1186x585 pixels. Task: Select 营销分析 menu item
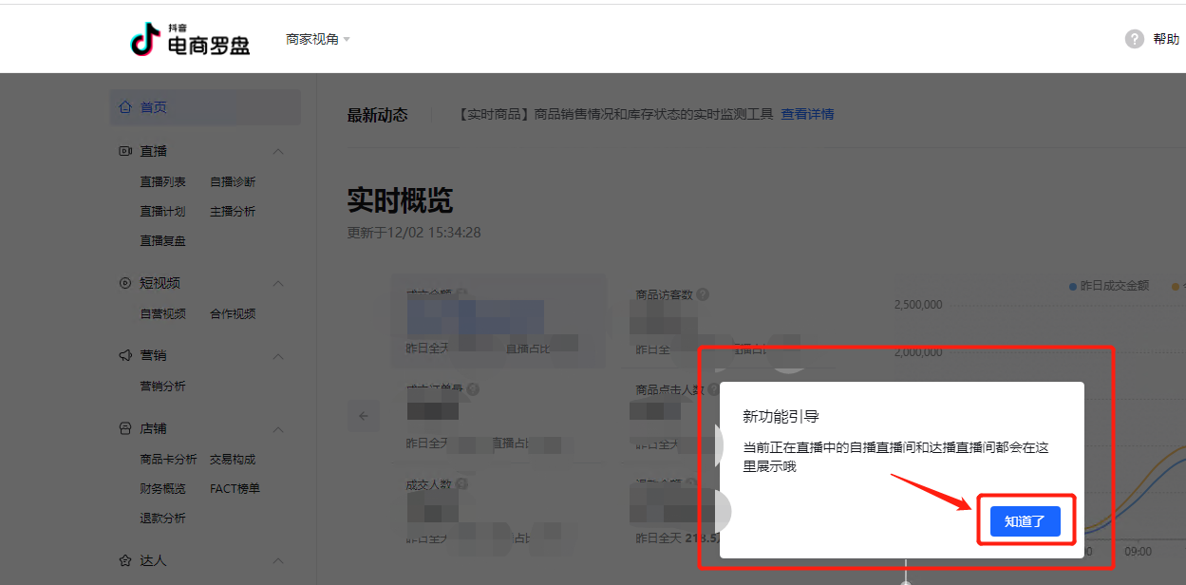[x=163, y=386]
